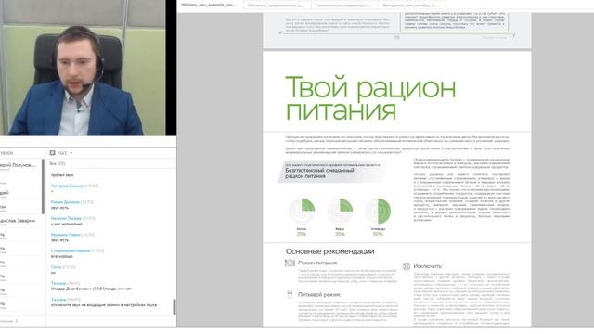Click the 'Гость' sender name in chat

point(56,267)
